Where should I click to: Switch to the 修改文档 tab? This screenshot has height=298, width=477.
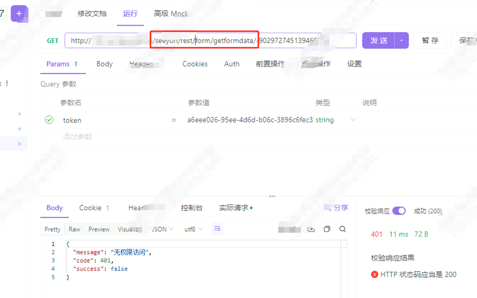(92, 14)
